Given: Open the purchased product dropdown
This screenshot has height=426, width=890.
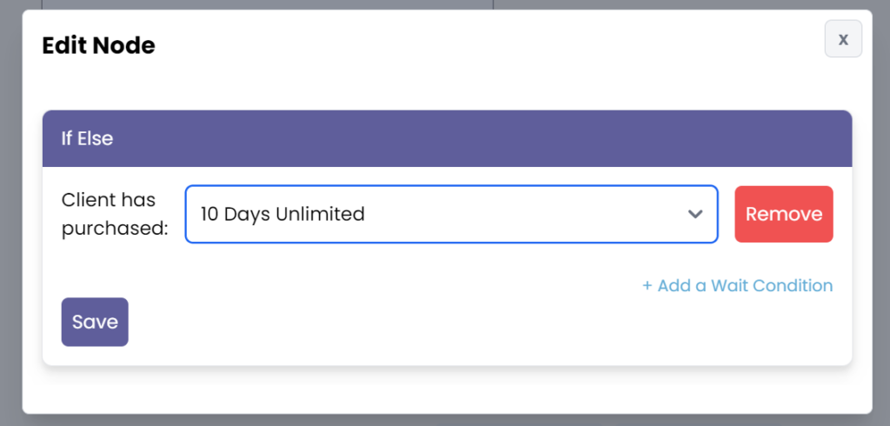Looking at the screenshot, I should pyautogui.click(x=451, y=214).
